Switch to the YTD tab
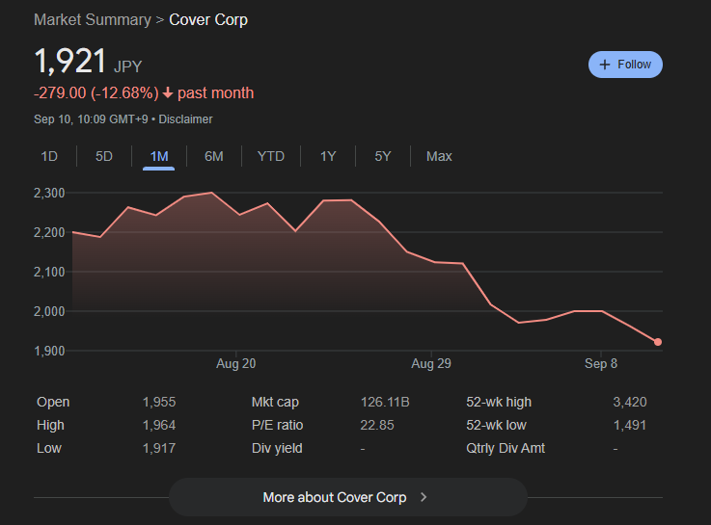Screen dimensions: 711x525 (x=271, y=157)
